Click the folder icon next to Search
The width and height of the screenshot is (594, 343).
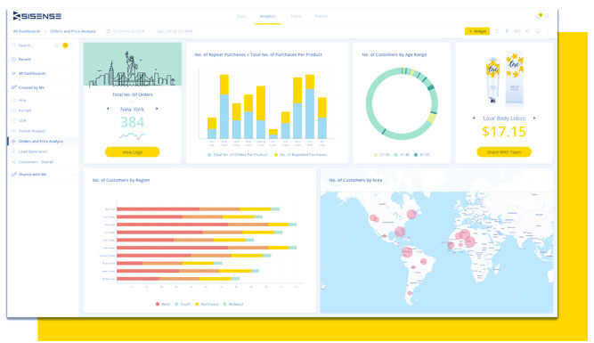tap(56, 45)
